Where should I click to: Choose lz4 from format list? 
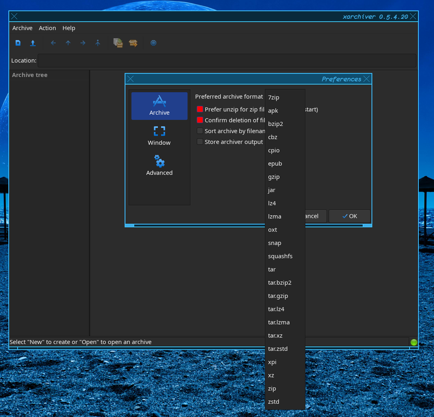coord(285,203)
